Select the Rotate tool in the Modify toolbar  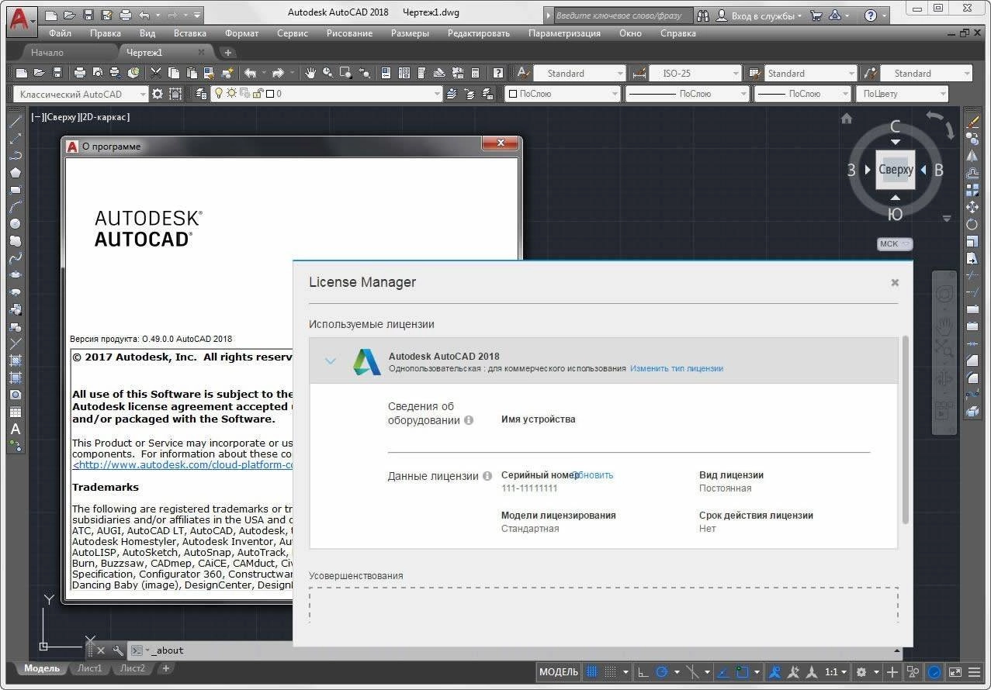(x=972, y=224)
